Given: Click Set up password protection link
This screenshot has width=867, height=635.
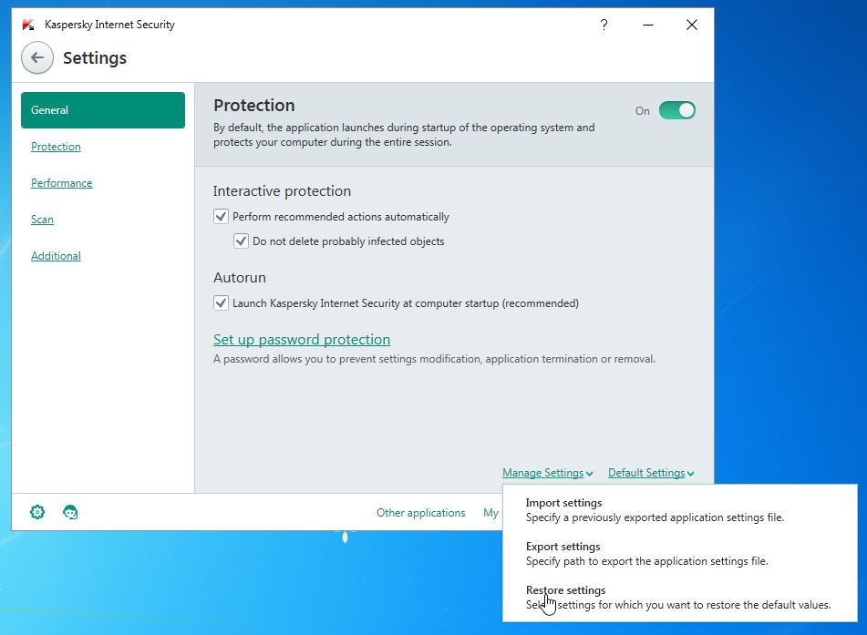Looking at the screenshot, I should coord(302,339).
